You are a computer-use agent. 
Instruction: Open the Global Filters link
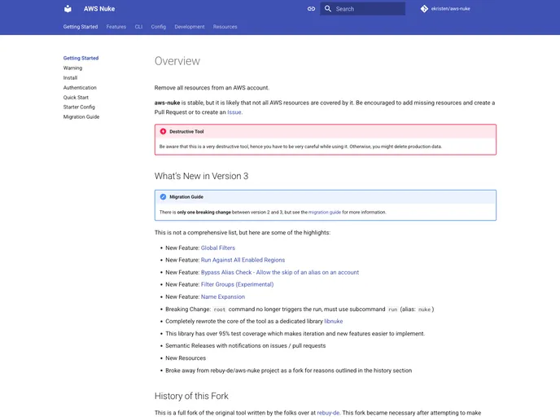(x=218, y=248)
